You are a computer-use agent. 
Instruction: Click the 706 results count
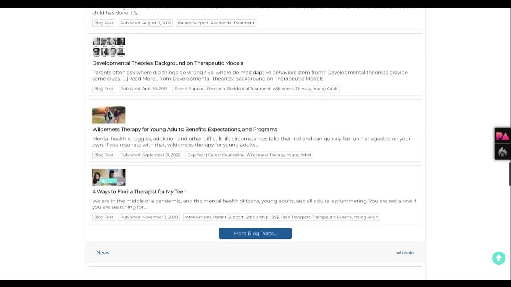pyautogui.click(x=404, y=252)
